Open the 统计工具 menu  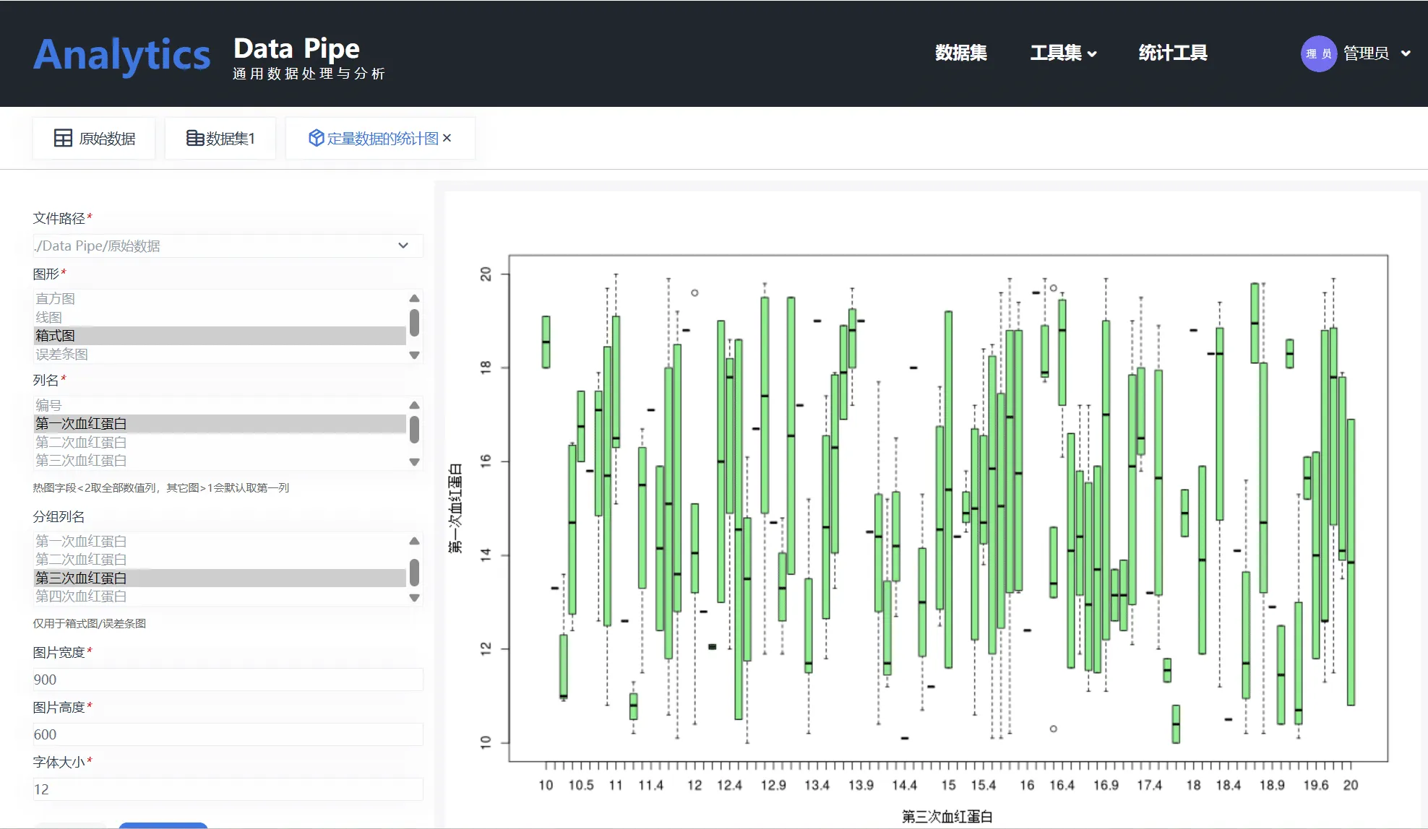point(1172,53)
